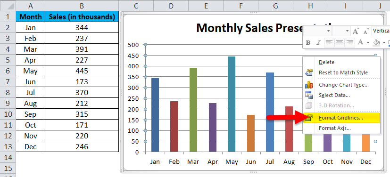Expand the Shape Fill dropdown arrow
The width and height of the screenshot is (390, 177).
(384, 43)
